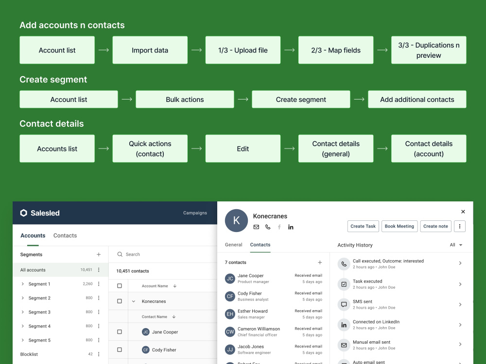Click the Task executed checkmark icon
Screen dimensions: 486x364
tap(344, 284)
